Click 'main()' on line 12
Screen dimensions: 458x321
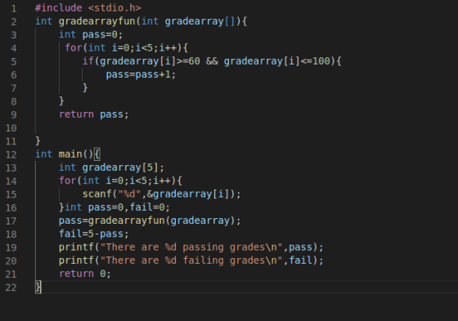(x=76, y=154)
